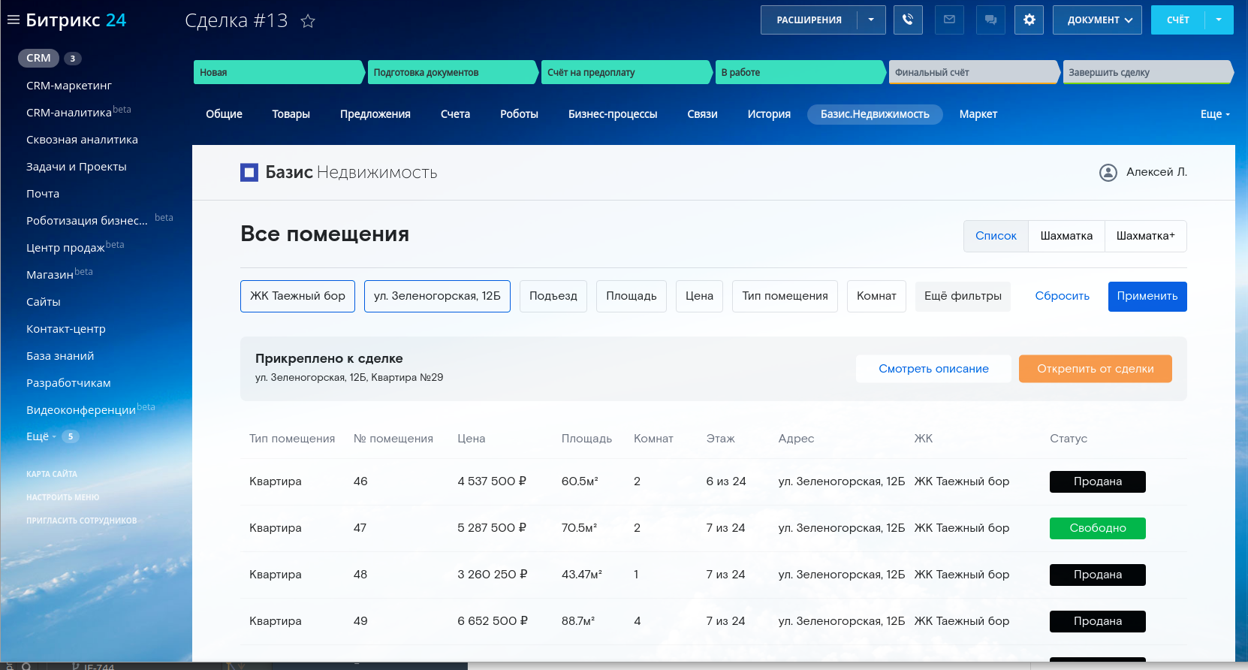Image resolution: width=1248 pixels, height=670 pixels.
Task: Click Открепить от сделки button
Action: tap(1095, 369)
